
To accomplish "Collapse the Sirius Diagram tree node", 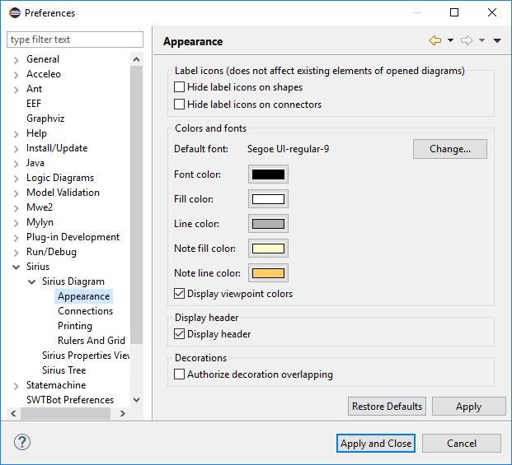I will (32, 281).
